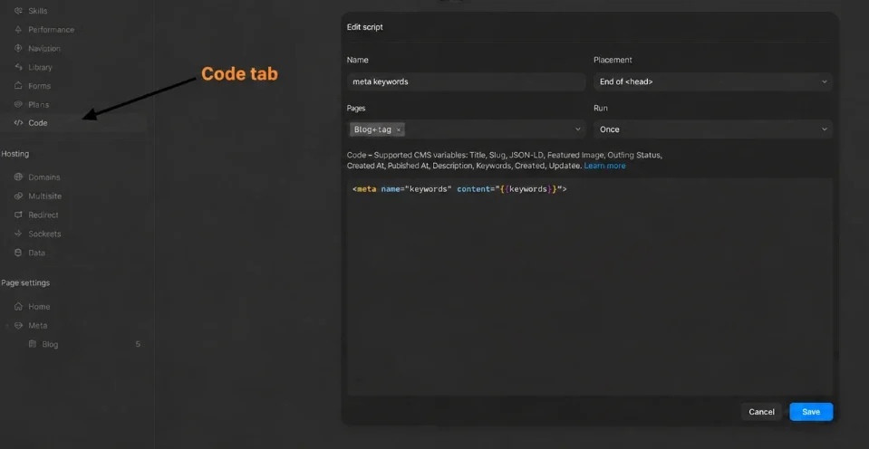
Task: Click the Performance sidebar icon
Action: (18, 29)
